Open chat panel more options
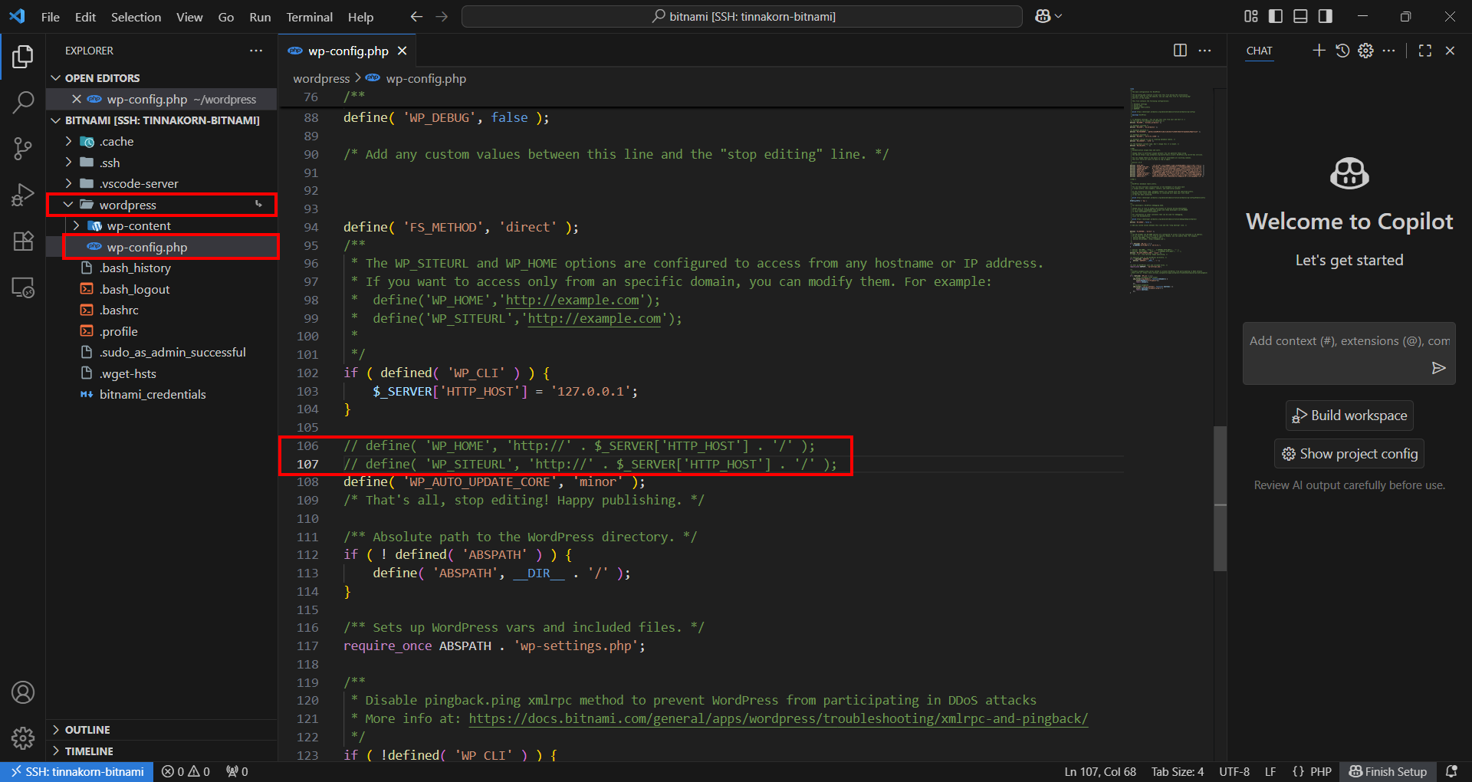Image resolution: width=1472 pixels, height=782 pixels. pyautogui.click(x=1389, y=51)
